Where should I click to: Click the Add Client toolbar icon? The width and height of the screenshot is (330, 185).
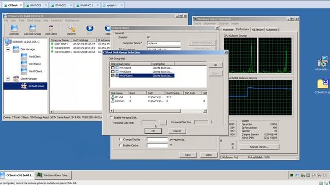point(51,29)
